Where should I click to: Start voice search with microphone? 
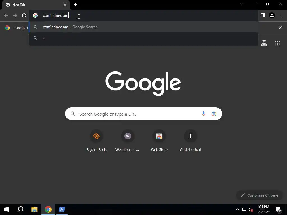(203, 114)
